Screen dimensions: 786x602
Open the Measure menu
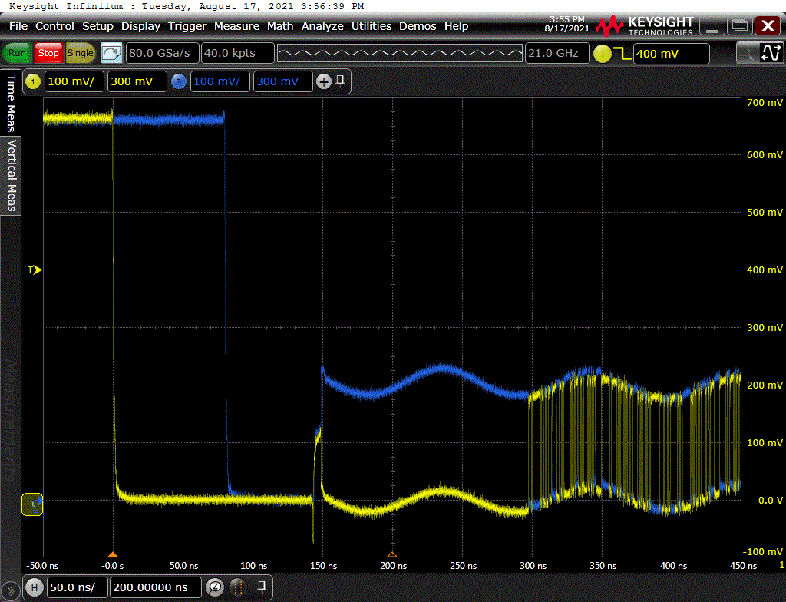pyautogui.click(x=236, y=26)
